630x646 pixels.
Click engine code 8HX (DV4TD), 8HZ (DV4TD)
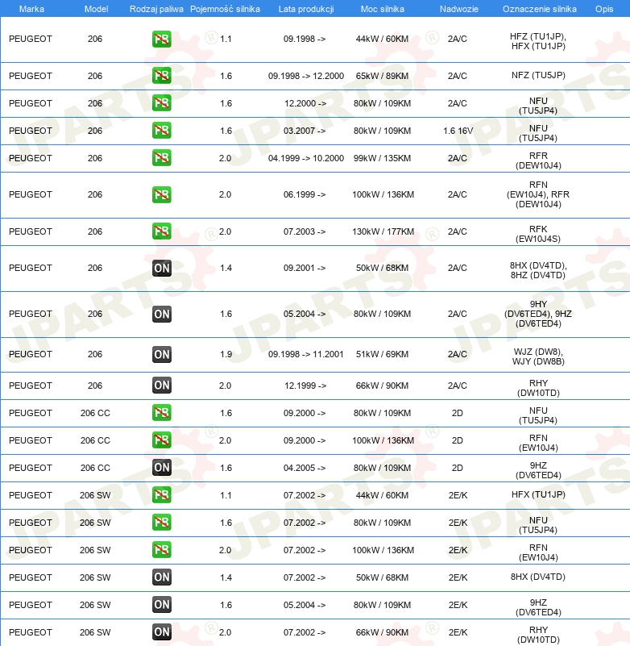coord(538,270)
